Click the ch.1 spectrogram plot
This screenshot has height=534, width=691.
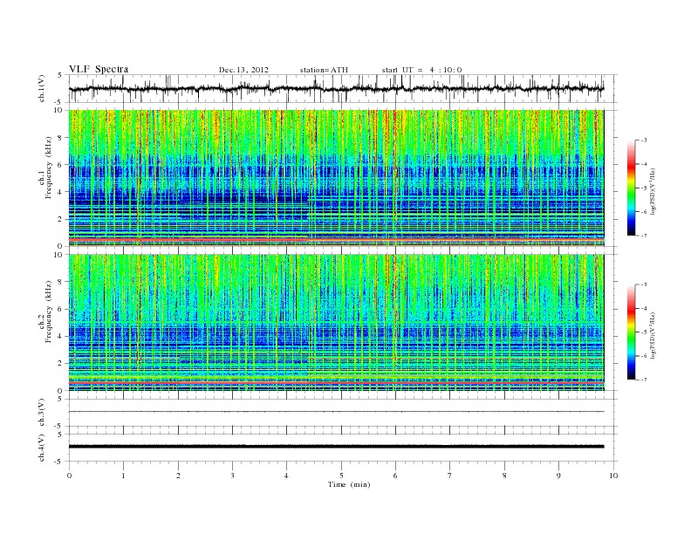[336, 178]
